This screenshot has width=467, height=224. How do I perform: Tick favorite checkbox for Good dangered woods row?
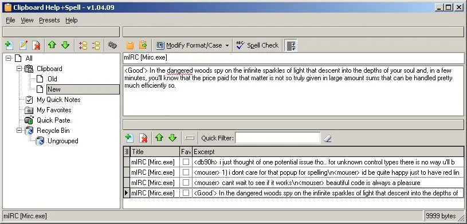pyautogui.click(x=186, y=193)
